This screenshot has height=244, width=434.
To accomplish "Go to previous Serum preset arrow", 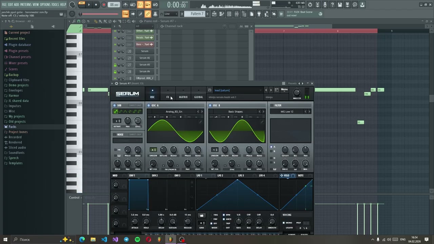I will 266,90.
